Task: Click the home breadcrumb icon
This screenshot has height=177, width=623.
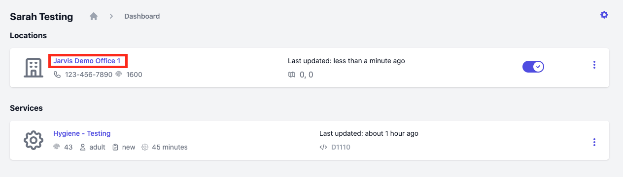Action: [94, 16]
